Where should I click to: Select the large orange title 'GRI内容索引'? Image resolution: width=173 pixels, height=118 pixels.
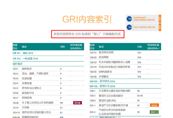pyautogui.click(x=87, y=19)
